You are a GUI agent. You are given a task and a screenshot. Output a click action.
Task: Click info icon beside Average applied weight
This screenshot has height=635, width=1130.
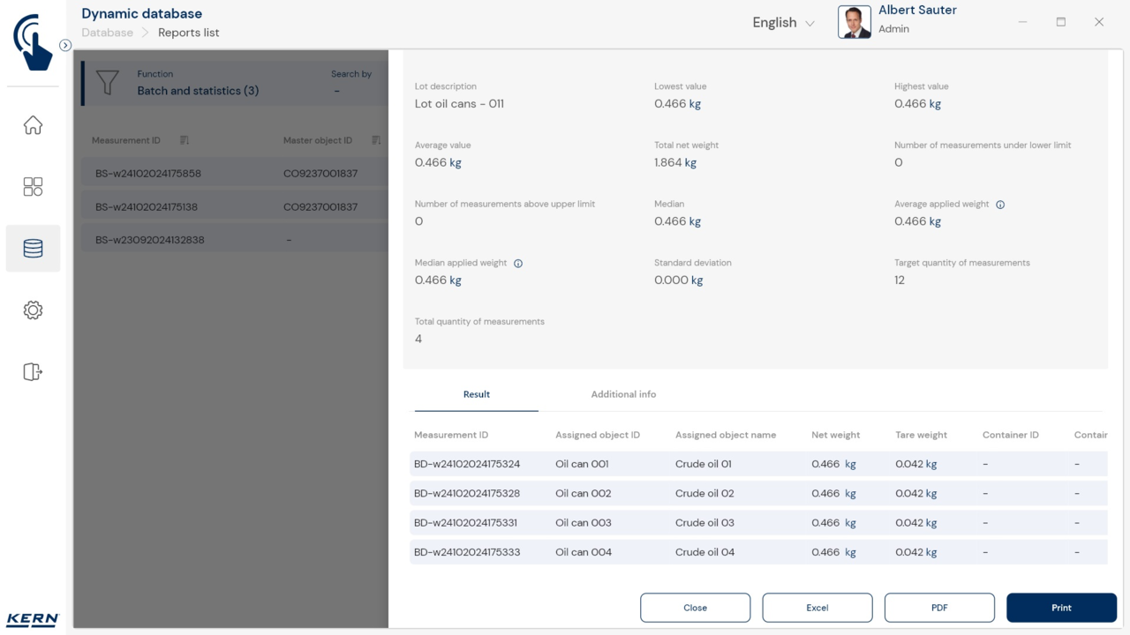click(1000, 205)
